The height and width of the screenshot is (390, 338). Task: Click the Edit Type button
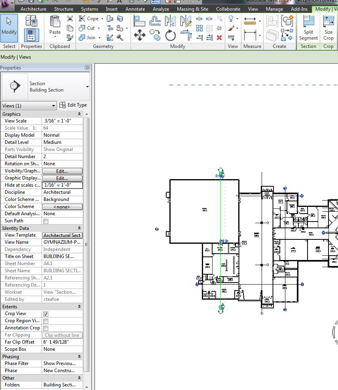pos(73,105)
